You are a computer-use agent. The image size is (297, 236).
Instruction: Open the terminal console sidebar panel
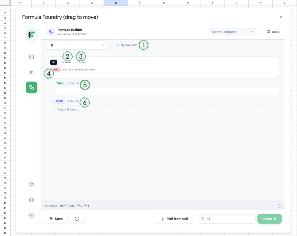tap(32, 57)
